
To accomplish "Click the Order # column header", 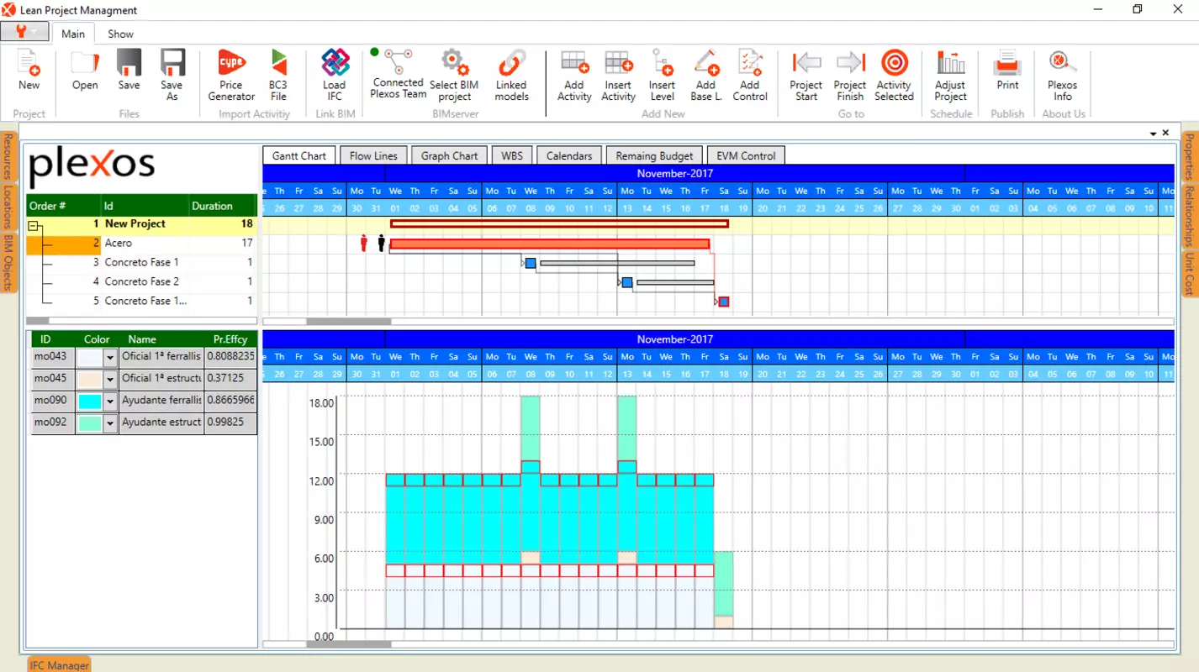I will click(x=64, y=206).
